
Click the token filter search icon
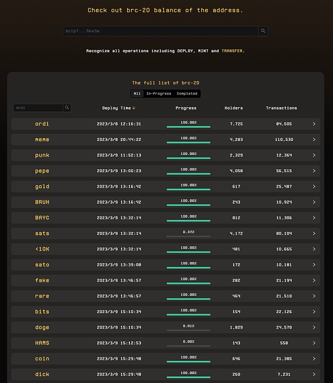pos(67,108)
